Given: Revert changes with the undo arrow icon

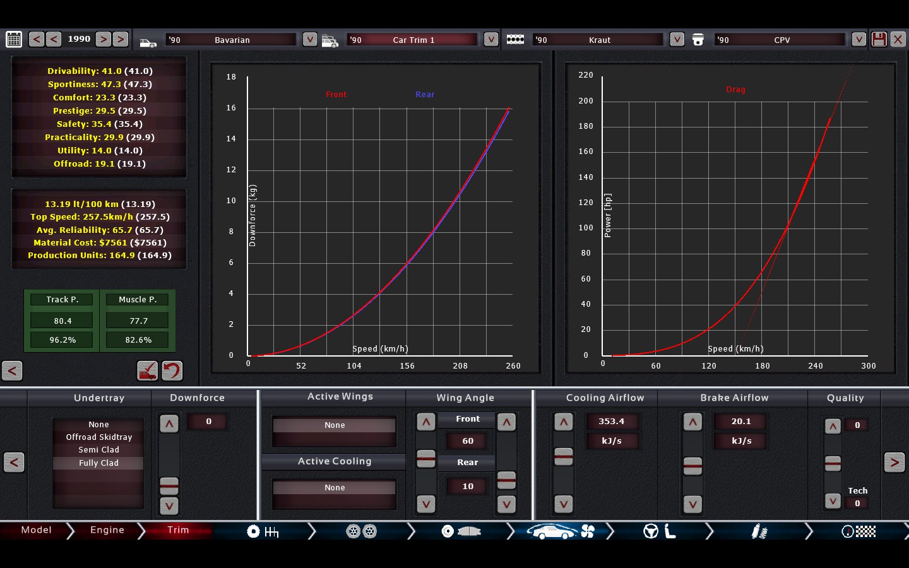Looking at the screenshot, I should 172,370.
